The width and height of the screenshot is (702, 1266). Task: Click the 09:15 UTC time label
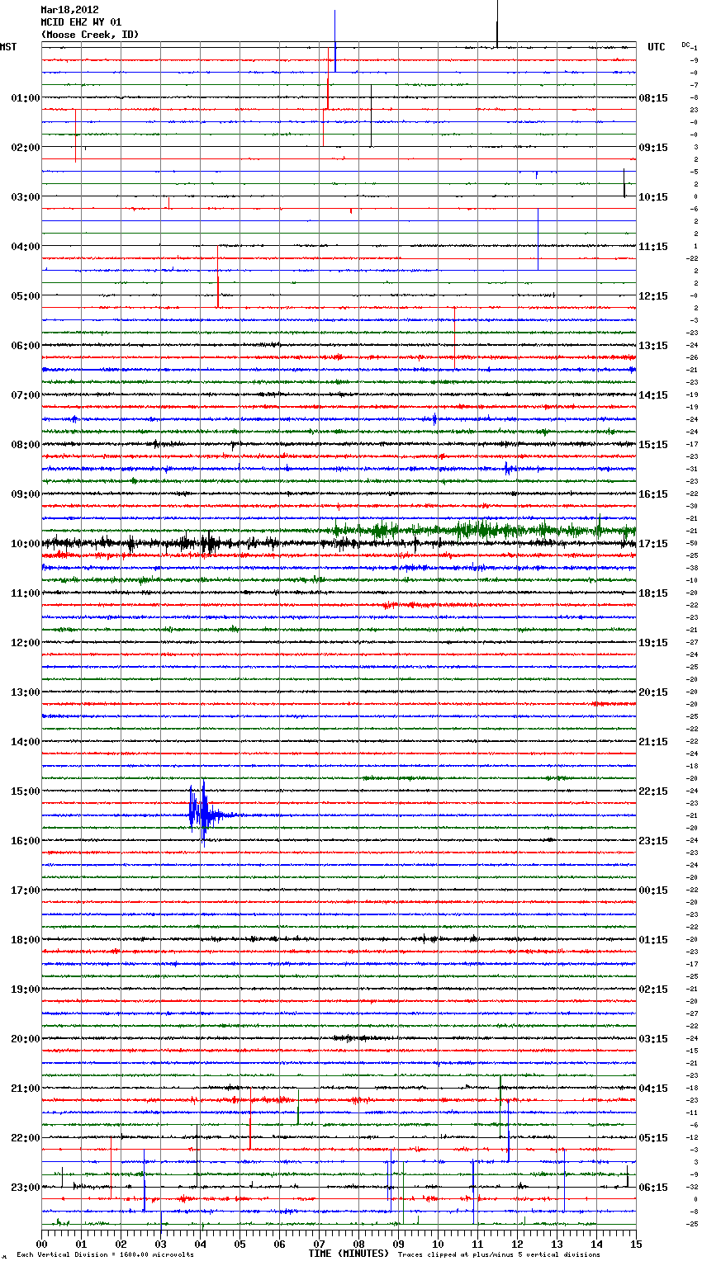[x=653, y=148]
